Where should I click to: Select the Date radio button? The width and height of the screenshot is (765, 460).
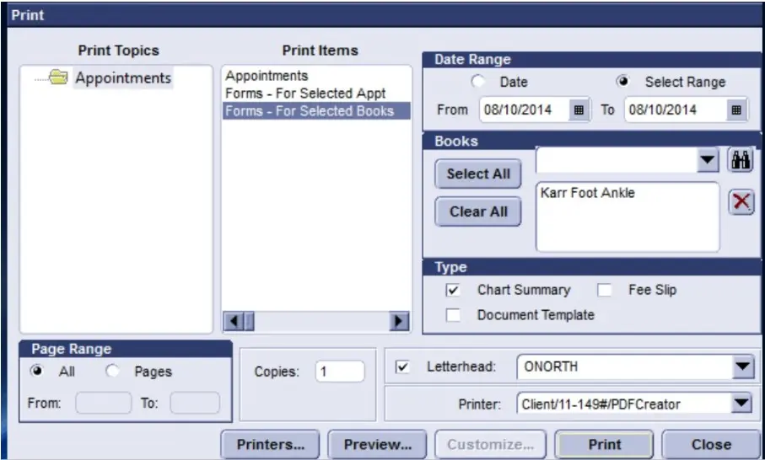click(479, 82)
